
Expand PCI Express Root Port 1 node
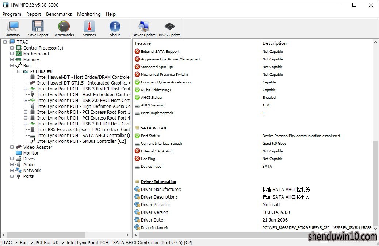click(x=26, y=112)
